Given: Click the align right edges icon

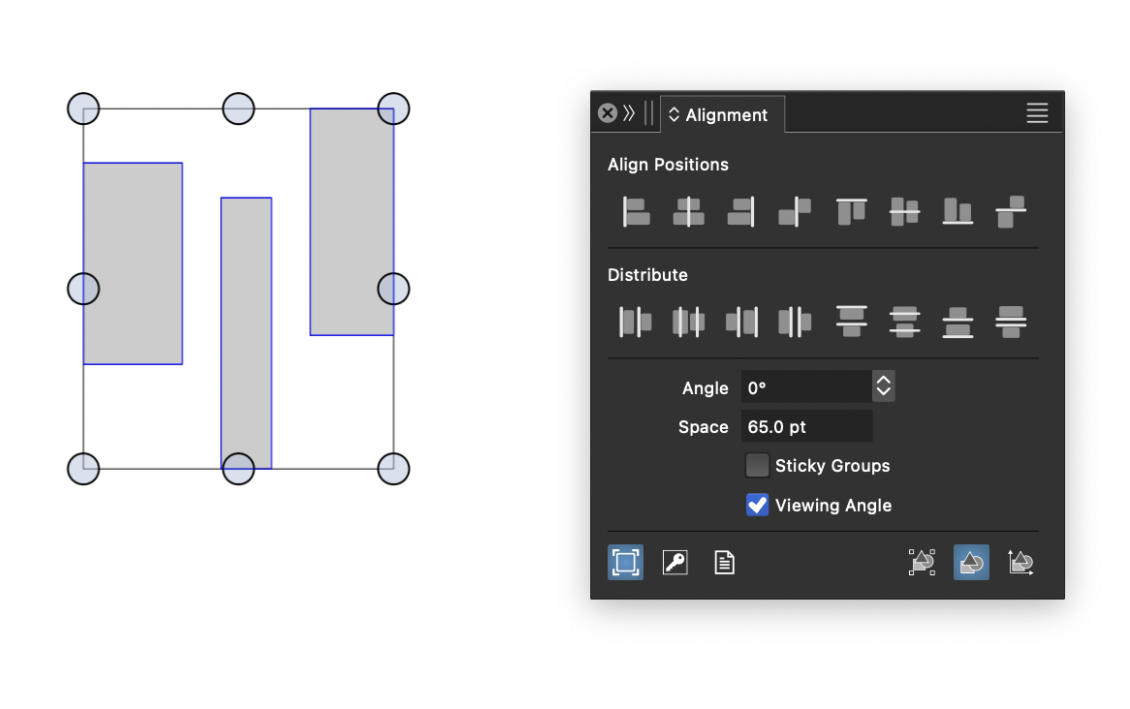Looking at the screenshot, I should coord(741,211).
